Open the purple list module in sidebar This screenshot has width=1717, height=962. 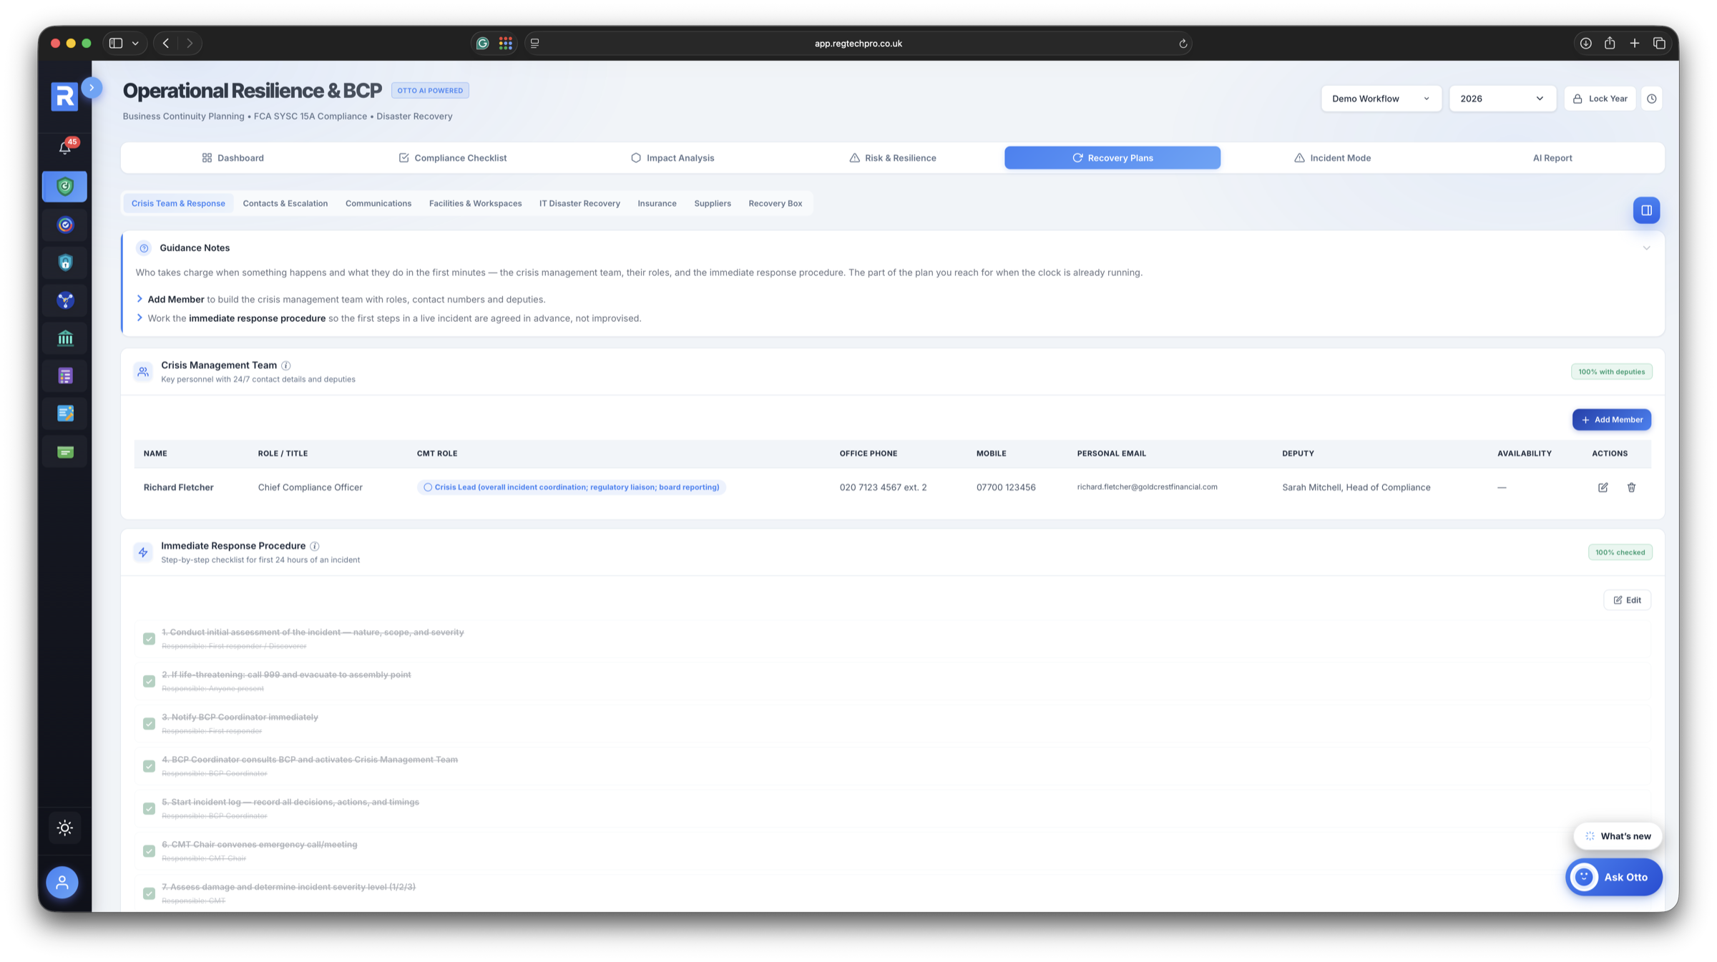click(x=65, y=376)
